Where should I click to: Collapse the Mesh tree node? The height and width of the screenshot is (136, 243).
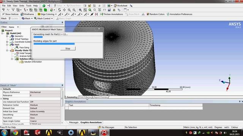coord(7,45)
